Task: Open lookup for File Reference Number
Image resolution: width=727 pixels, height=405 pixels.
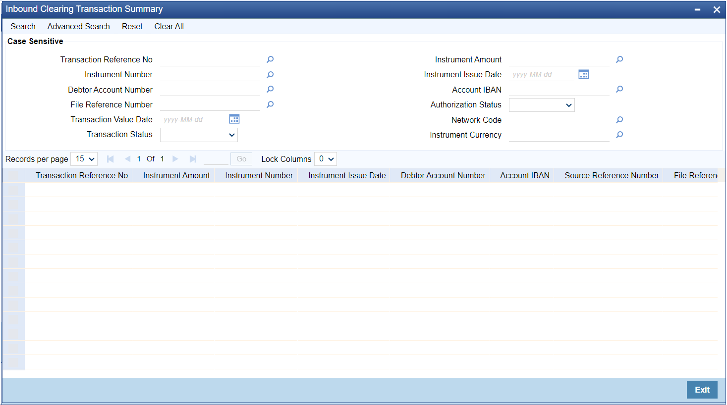Action: pos(270,104)
